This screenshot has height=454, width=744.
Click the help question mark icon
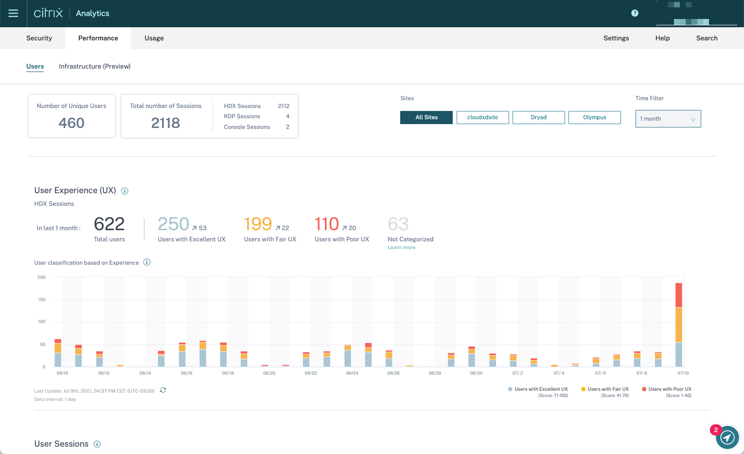pyautogui.click(x=635, y=13)
